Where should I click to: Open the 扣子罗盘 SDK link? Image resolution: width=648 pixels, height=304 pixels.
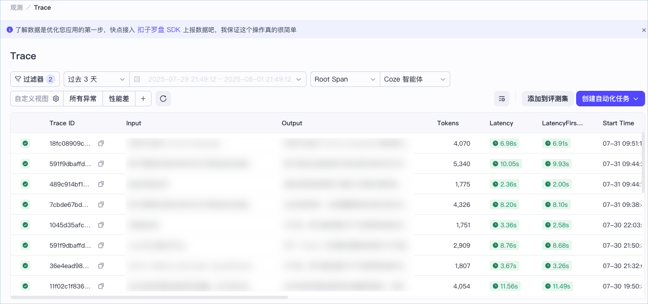click(159, 30)
